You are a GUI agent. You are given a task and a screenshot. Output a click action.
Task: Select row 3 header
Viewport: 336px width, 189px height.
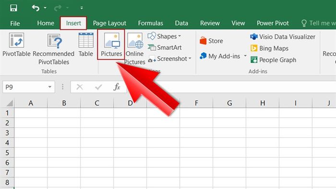pyautogui.click(x=7, y=133)
